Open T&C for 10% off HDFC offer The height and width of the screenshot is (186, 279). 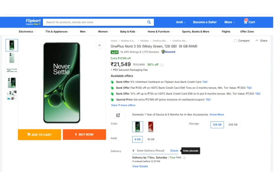coord(258,94)
